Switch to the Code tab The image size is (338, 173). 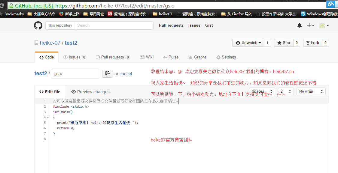point(47,57)
